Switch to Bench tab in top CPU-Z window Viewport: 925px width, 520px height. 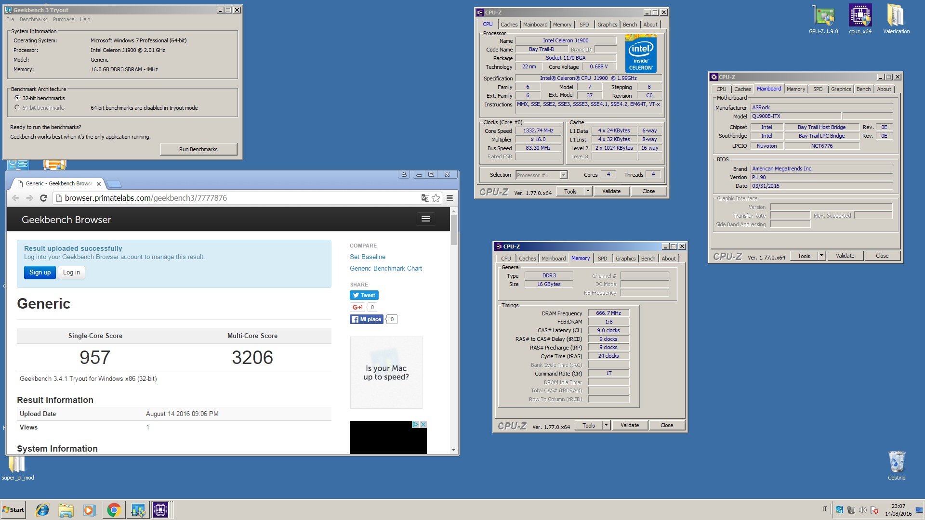pyautogui.click(x=630, y=25)
